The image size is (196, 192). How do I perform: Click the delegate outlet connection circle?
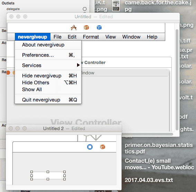point(85,9)
